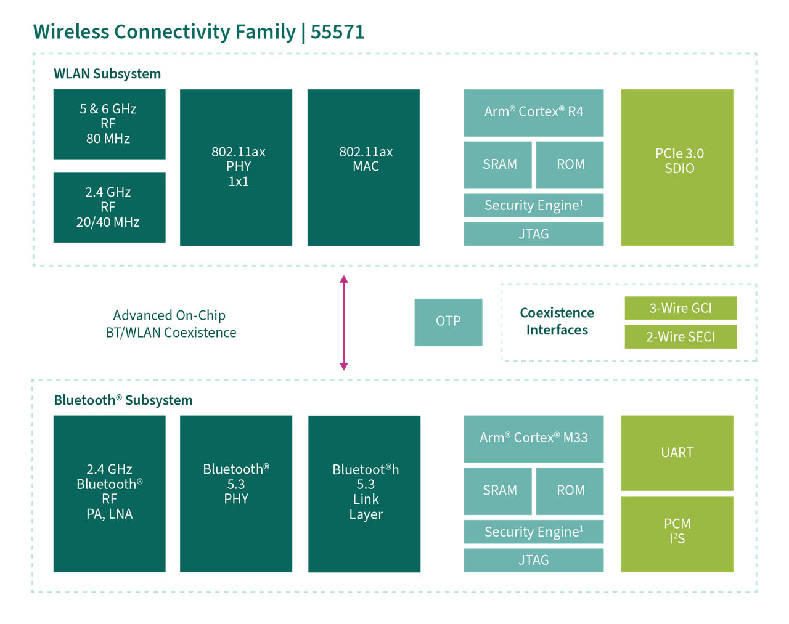
Task: Select the 802.11ax MAC block
Action: tap(364, 168)
